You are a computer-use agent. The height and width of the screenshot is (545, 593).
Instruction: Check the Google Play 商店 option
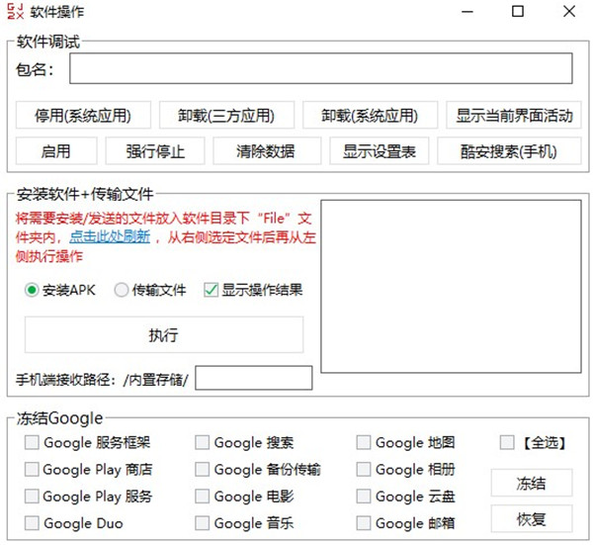point(33,470)
